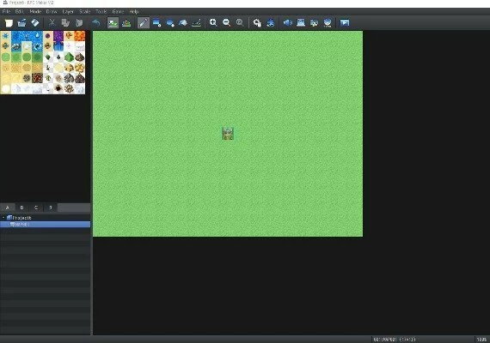
Task: Open the File menu
Action: click(x=6, y=11)
